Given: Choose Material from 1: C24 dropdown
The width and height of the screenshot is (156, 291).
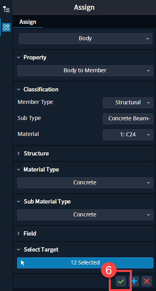Looking at the screenshot, I should click(128, 134).
